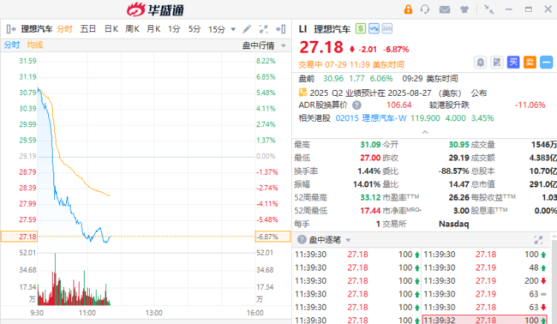Click highlighted 11:39:32 trade row
This screenshot has width=557, height=324.
484,320
